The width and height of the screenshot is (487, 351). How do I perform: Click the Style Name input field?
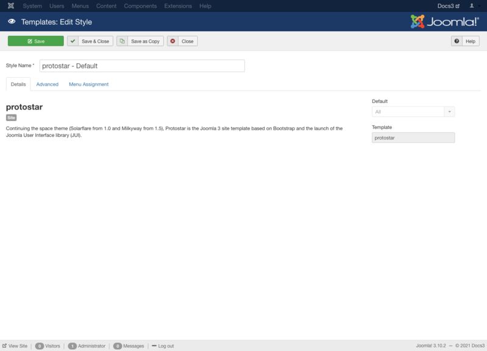coord(142,66)
